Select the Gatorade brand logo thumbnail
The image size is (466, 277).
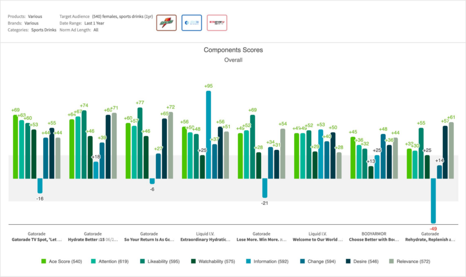click(167, 23)
